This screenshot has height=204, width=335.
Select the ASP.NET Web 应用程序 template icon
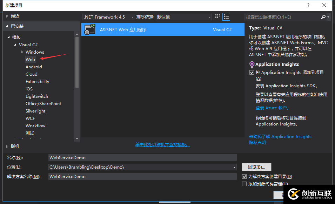point(90,29)
